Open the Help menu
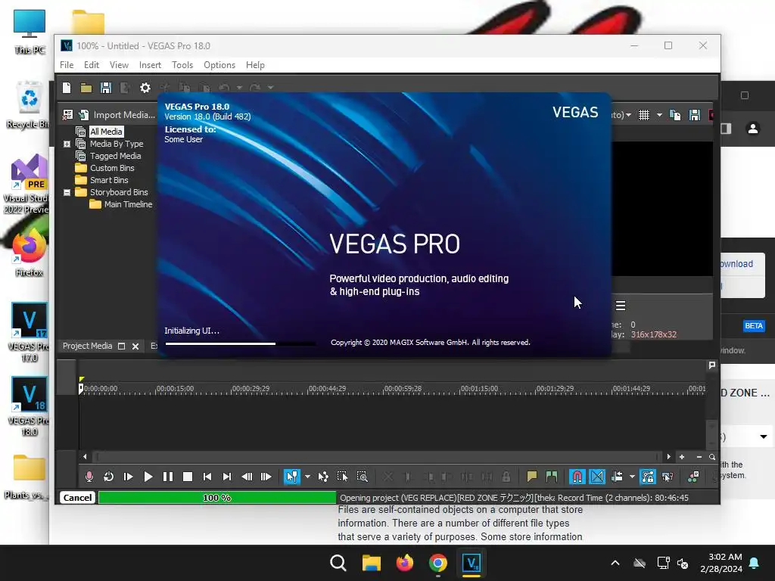Viewport: 775px width, 581px height. pyautogui.click(x=255, y=65)
